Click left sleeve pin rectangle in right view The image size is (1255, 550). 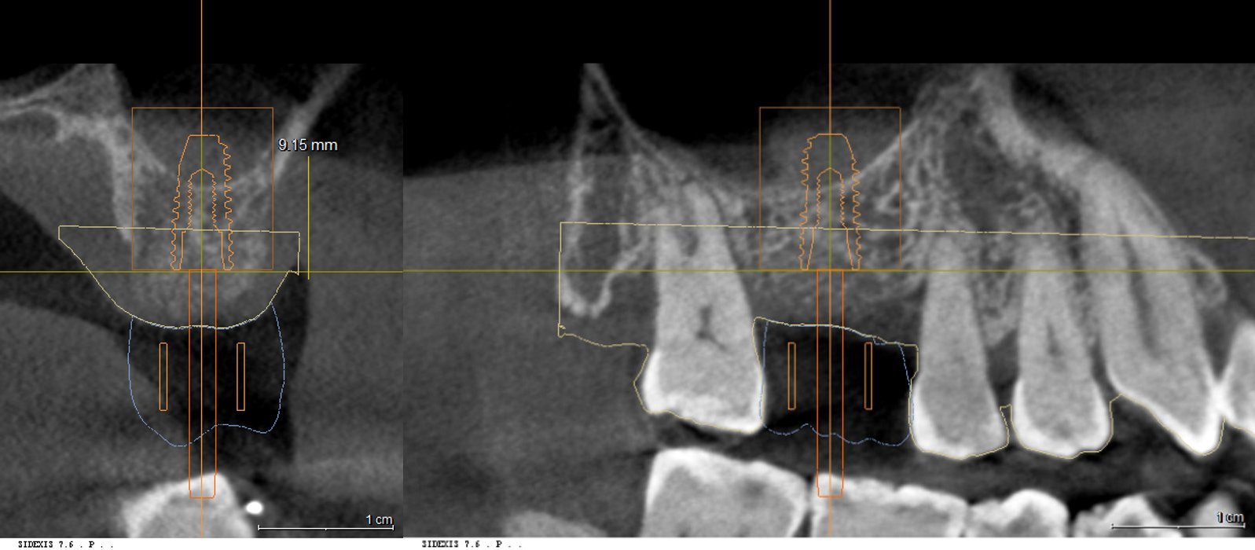[791, 376]
